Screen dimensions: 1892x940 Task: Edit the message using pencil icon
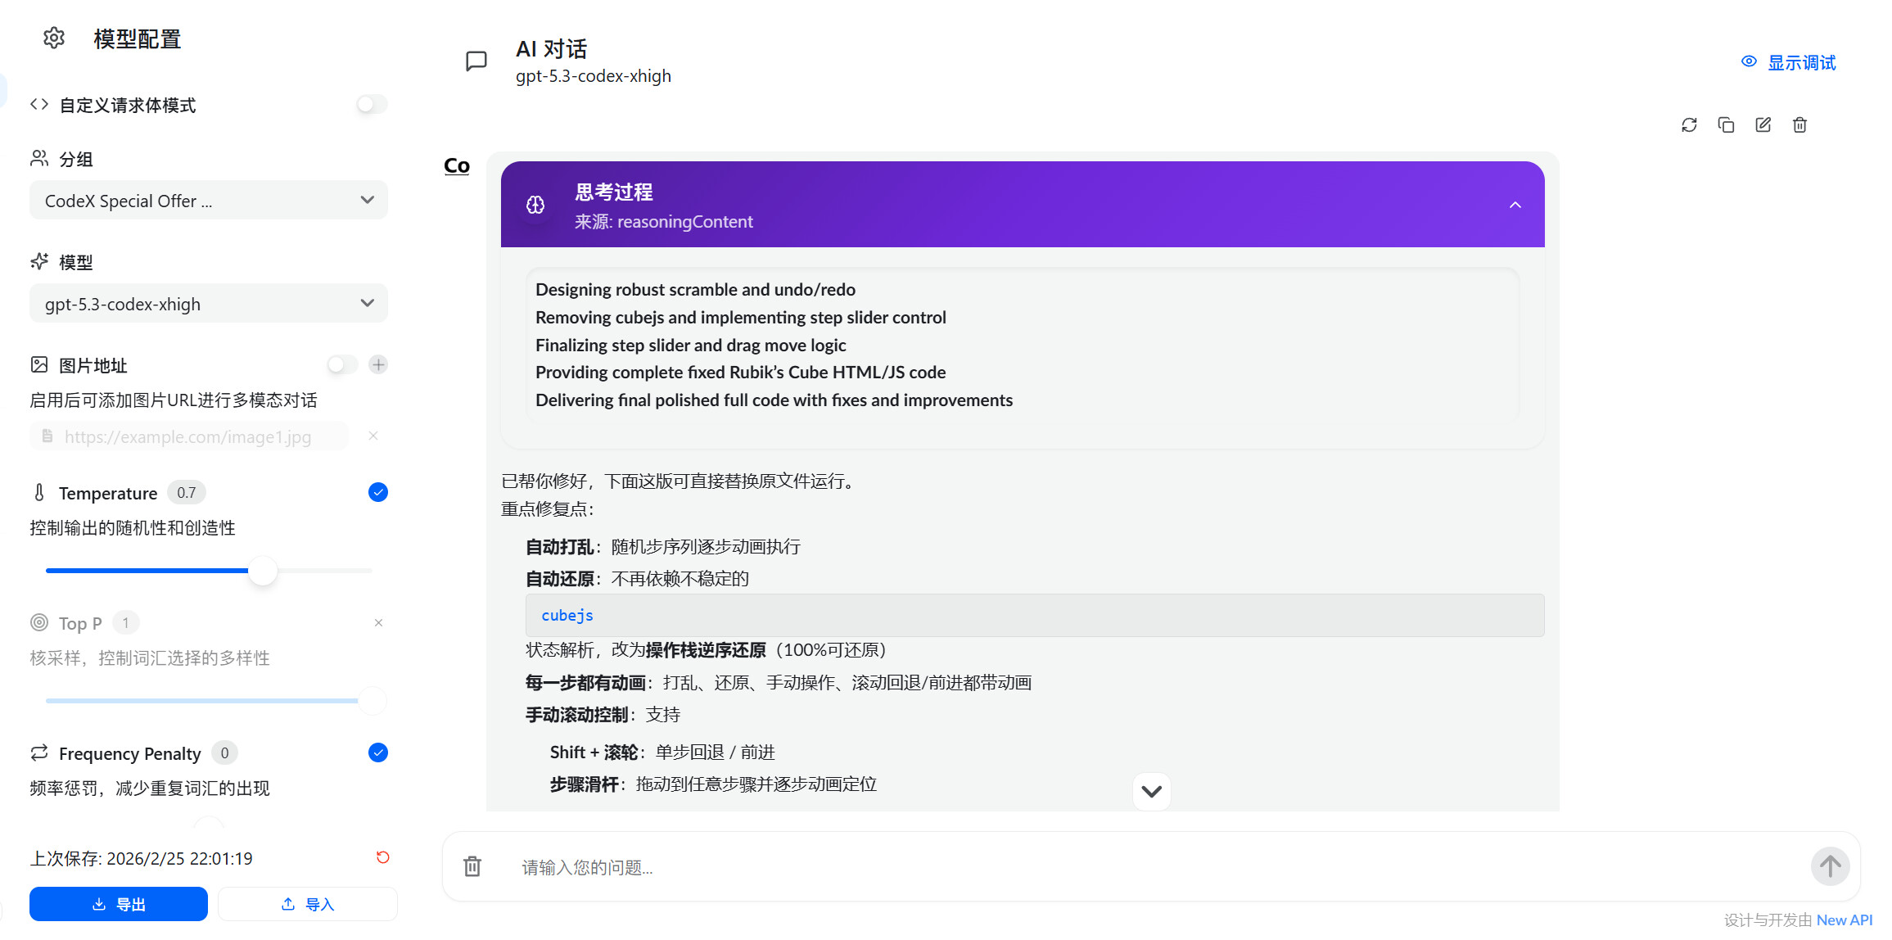[1763, 125]
